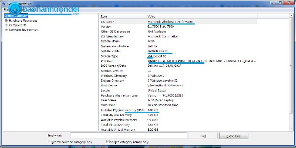Select the Total Virtual Memory row label
This screenshot has width=296, height=148.
pos(115,125)
